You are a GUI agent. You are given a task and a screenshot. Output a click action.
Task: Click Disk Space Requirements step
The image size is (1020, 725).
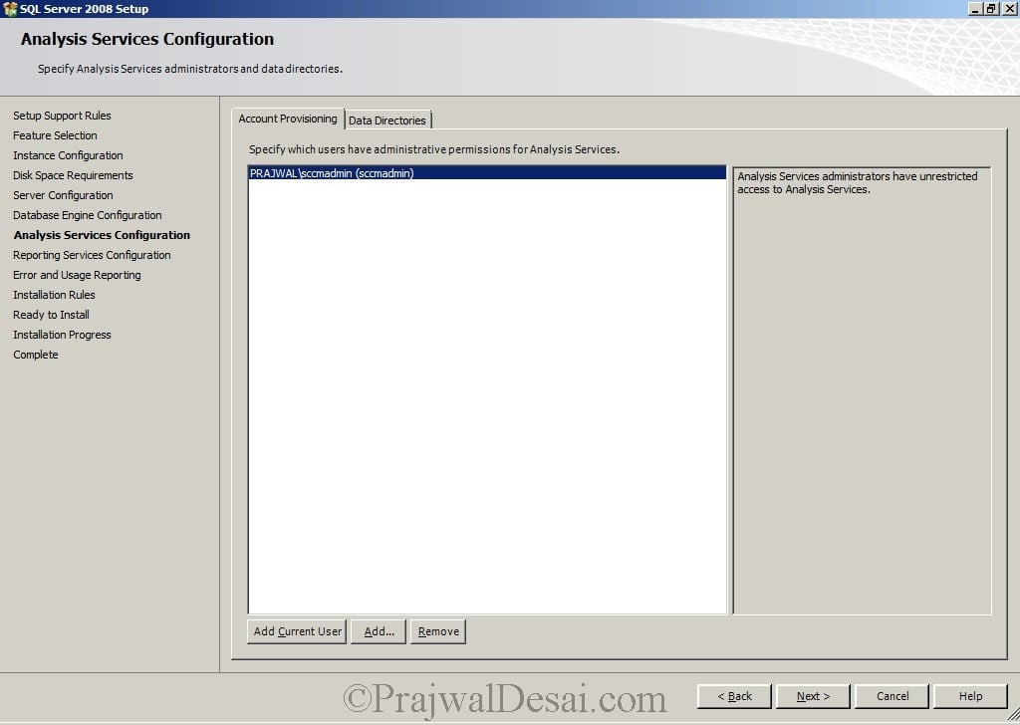73,175
